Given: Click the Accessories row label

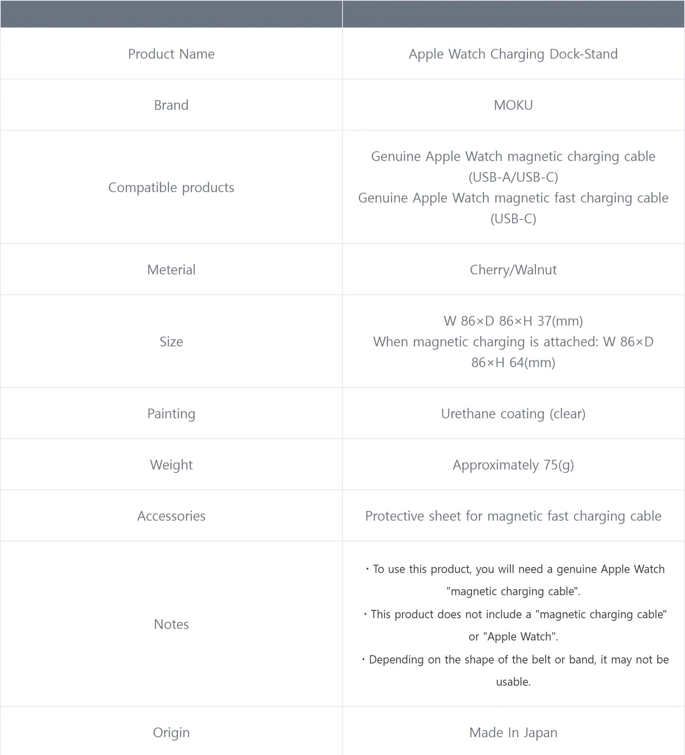Looking at the screenshot, I should 171,516.
